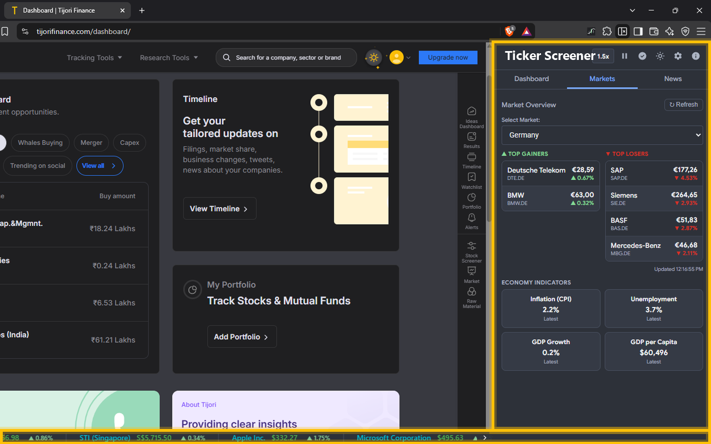Switch to the News tab
The width and height of the screenshot is (711, 444).
(x=673, y=79)
